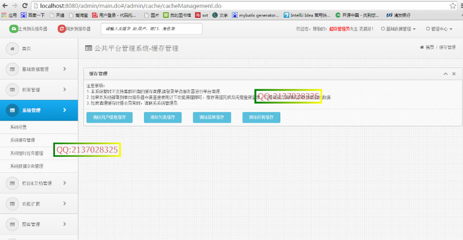This screenshot has height=240, width=463.
Task: Open the 百度一下 bookmark
Action: (33, 15)
